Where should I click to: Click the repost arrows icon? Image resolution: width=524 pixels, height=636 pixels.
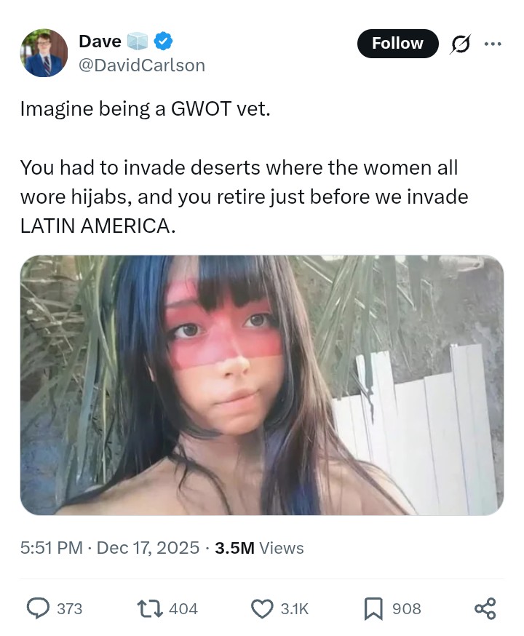150,608
